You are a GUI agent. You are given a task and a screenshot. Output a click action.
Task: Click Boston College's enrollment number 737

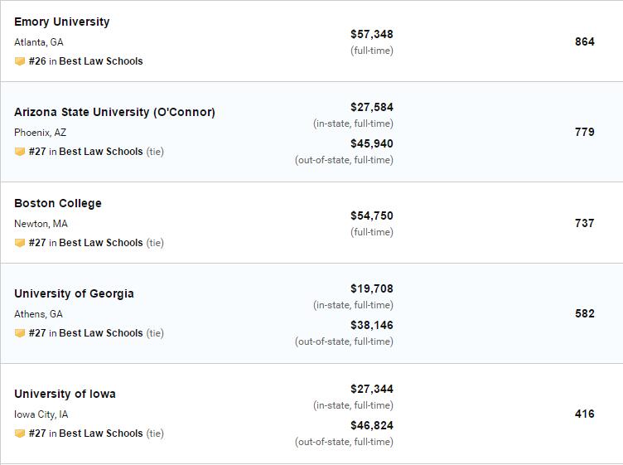(x=584, y=223)
